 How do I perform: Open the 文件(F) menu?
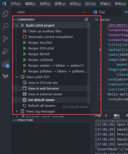[x=16, y=4]
